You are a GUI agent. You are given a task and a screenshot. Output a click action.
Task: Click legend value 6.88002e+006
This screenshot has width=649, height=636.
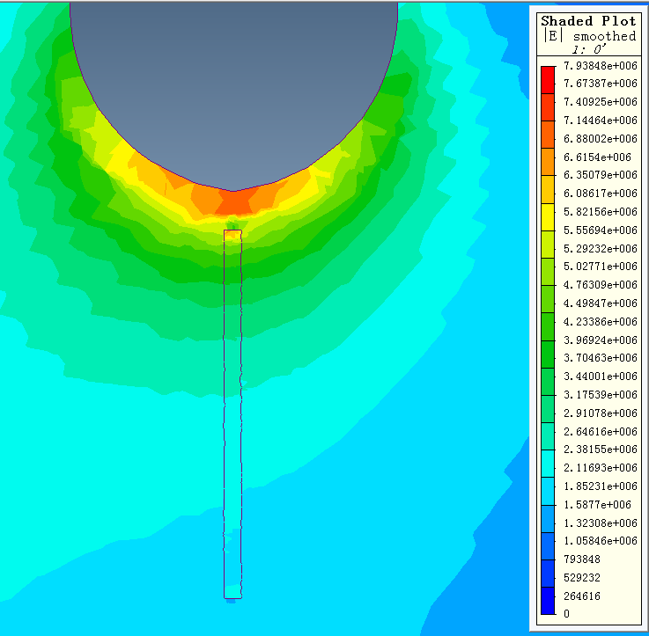tap(601, 138)
